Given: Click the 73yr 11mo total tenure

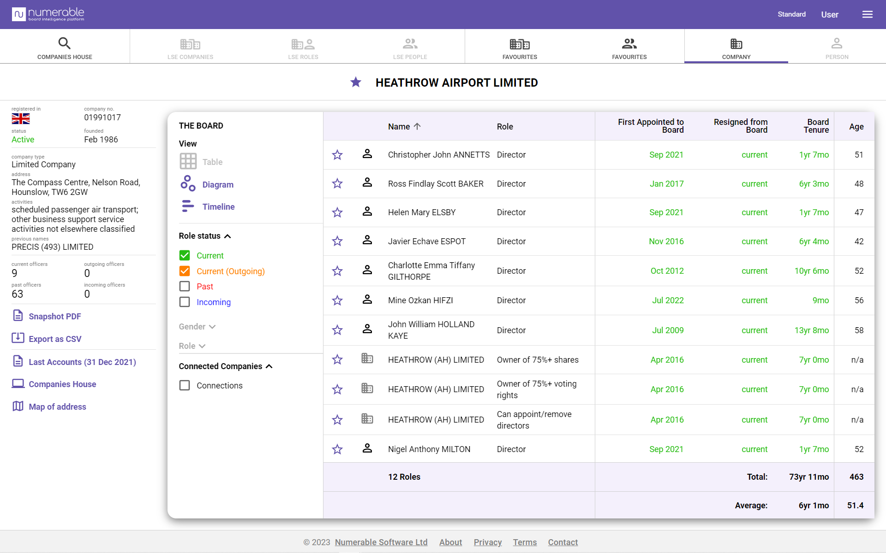Looking at the screenshot, I should click(808, 477).
